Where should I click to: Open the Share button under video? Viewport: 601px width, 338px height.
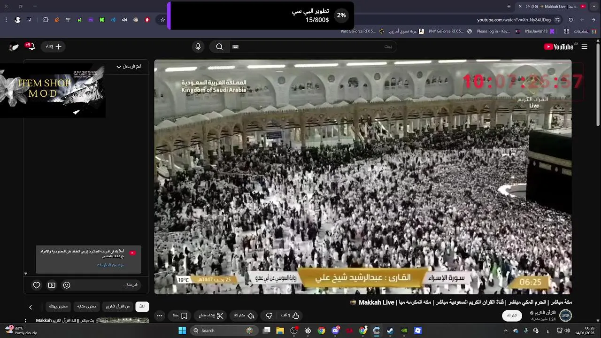(244, 315)
